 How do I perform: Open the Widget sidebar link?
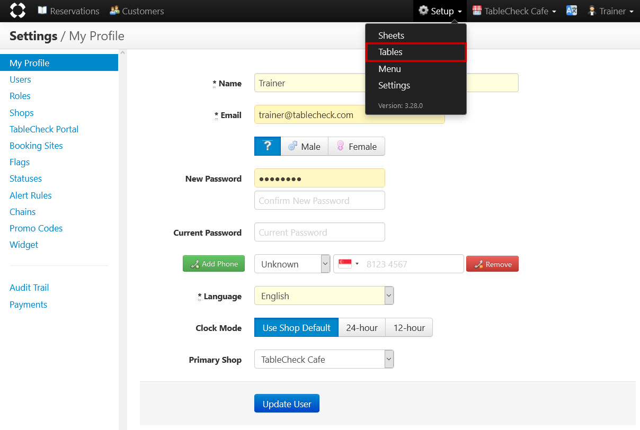[x=24, y=245]
